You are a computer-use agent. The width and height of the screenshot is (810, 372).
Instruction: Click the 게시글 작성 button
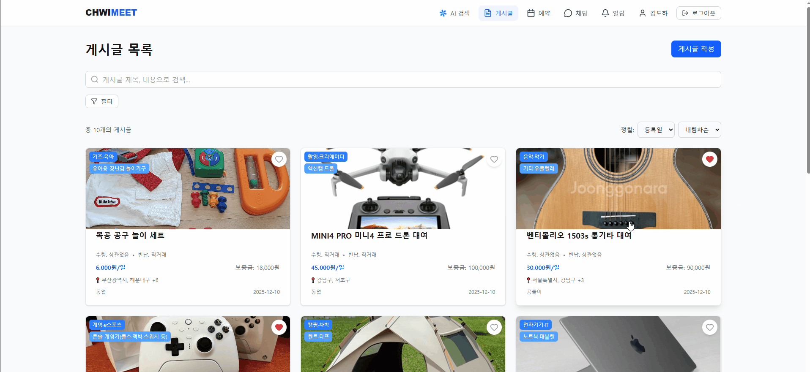(696, 49)
